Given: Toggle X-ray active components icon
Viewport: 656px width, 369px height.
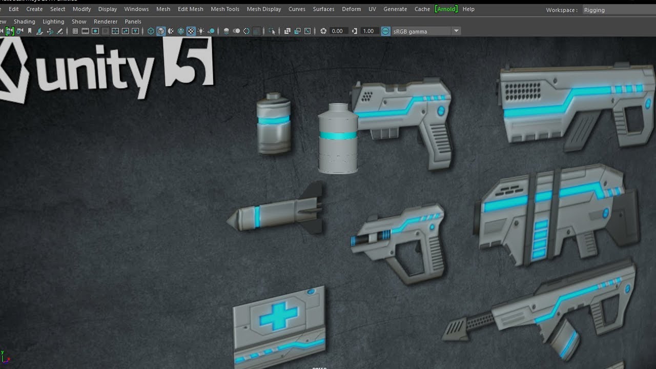Looking at the screenshot, I should [x=297, y=31].
